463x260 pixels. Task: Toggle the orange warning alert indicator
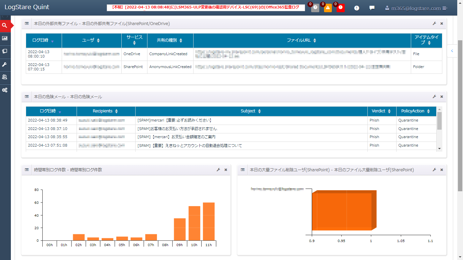click(327, 7)
